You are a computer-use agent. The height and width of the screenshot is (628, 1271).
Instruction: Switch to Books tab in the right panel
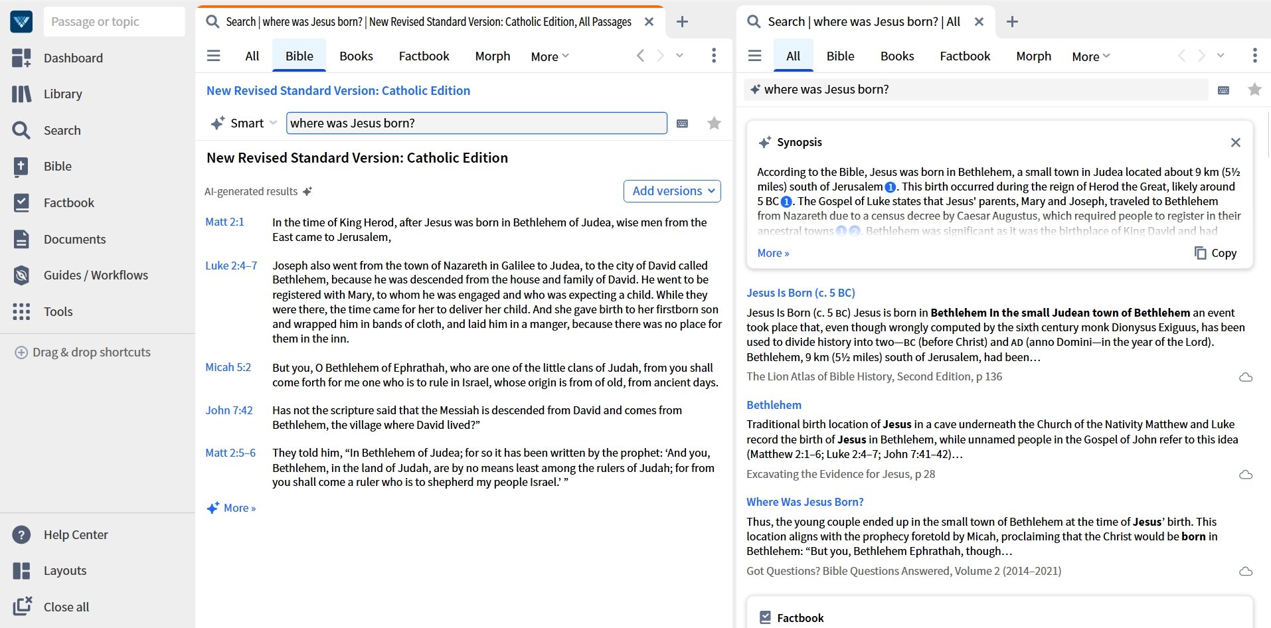point(897,56)
